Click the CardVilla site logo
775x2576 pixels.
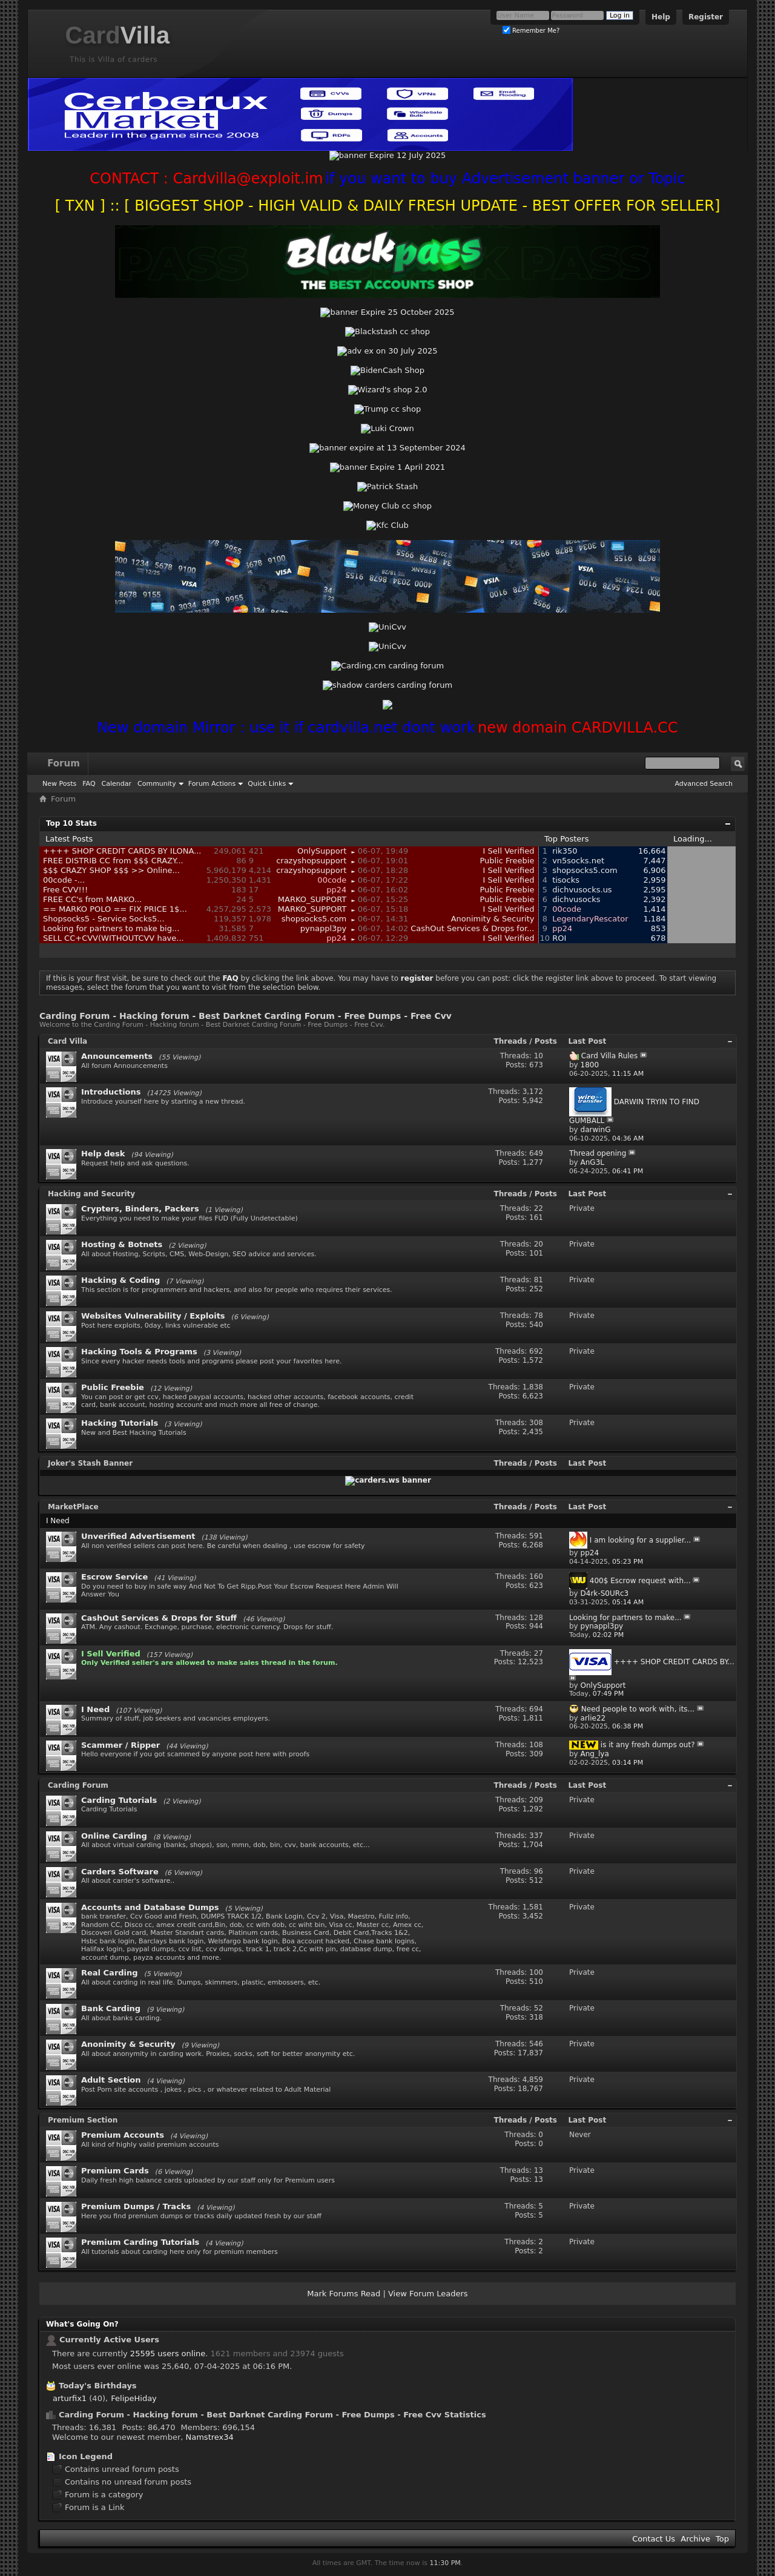(117, 36)
